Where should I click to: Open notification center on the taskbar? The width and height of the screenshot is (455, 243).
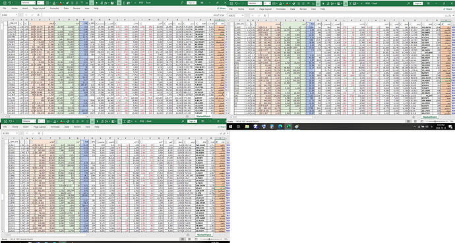(x=450, y=126)
